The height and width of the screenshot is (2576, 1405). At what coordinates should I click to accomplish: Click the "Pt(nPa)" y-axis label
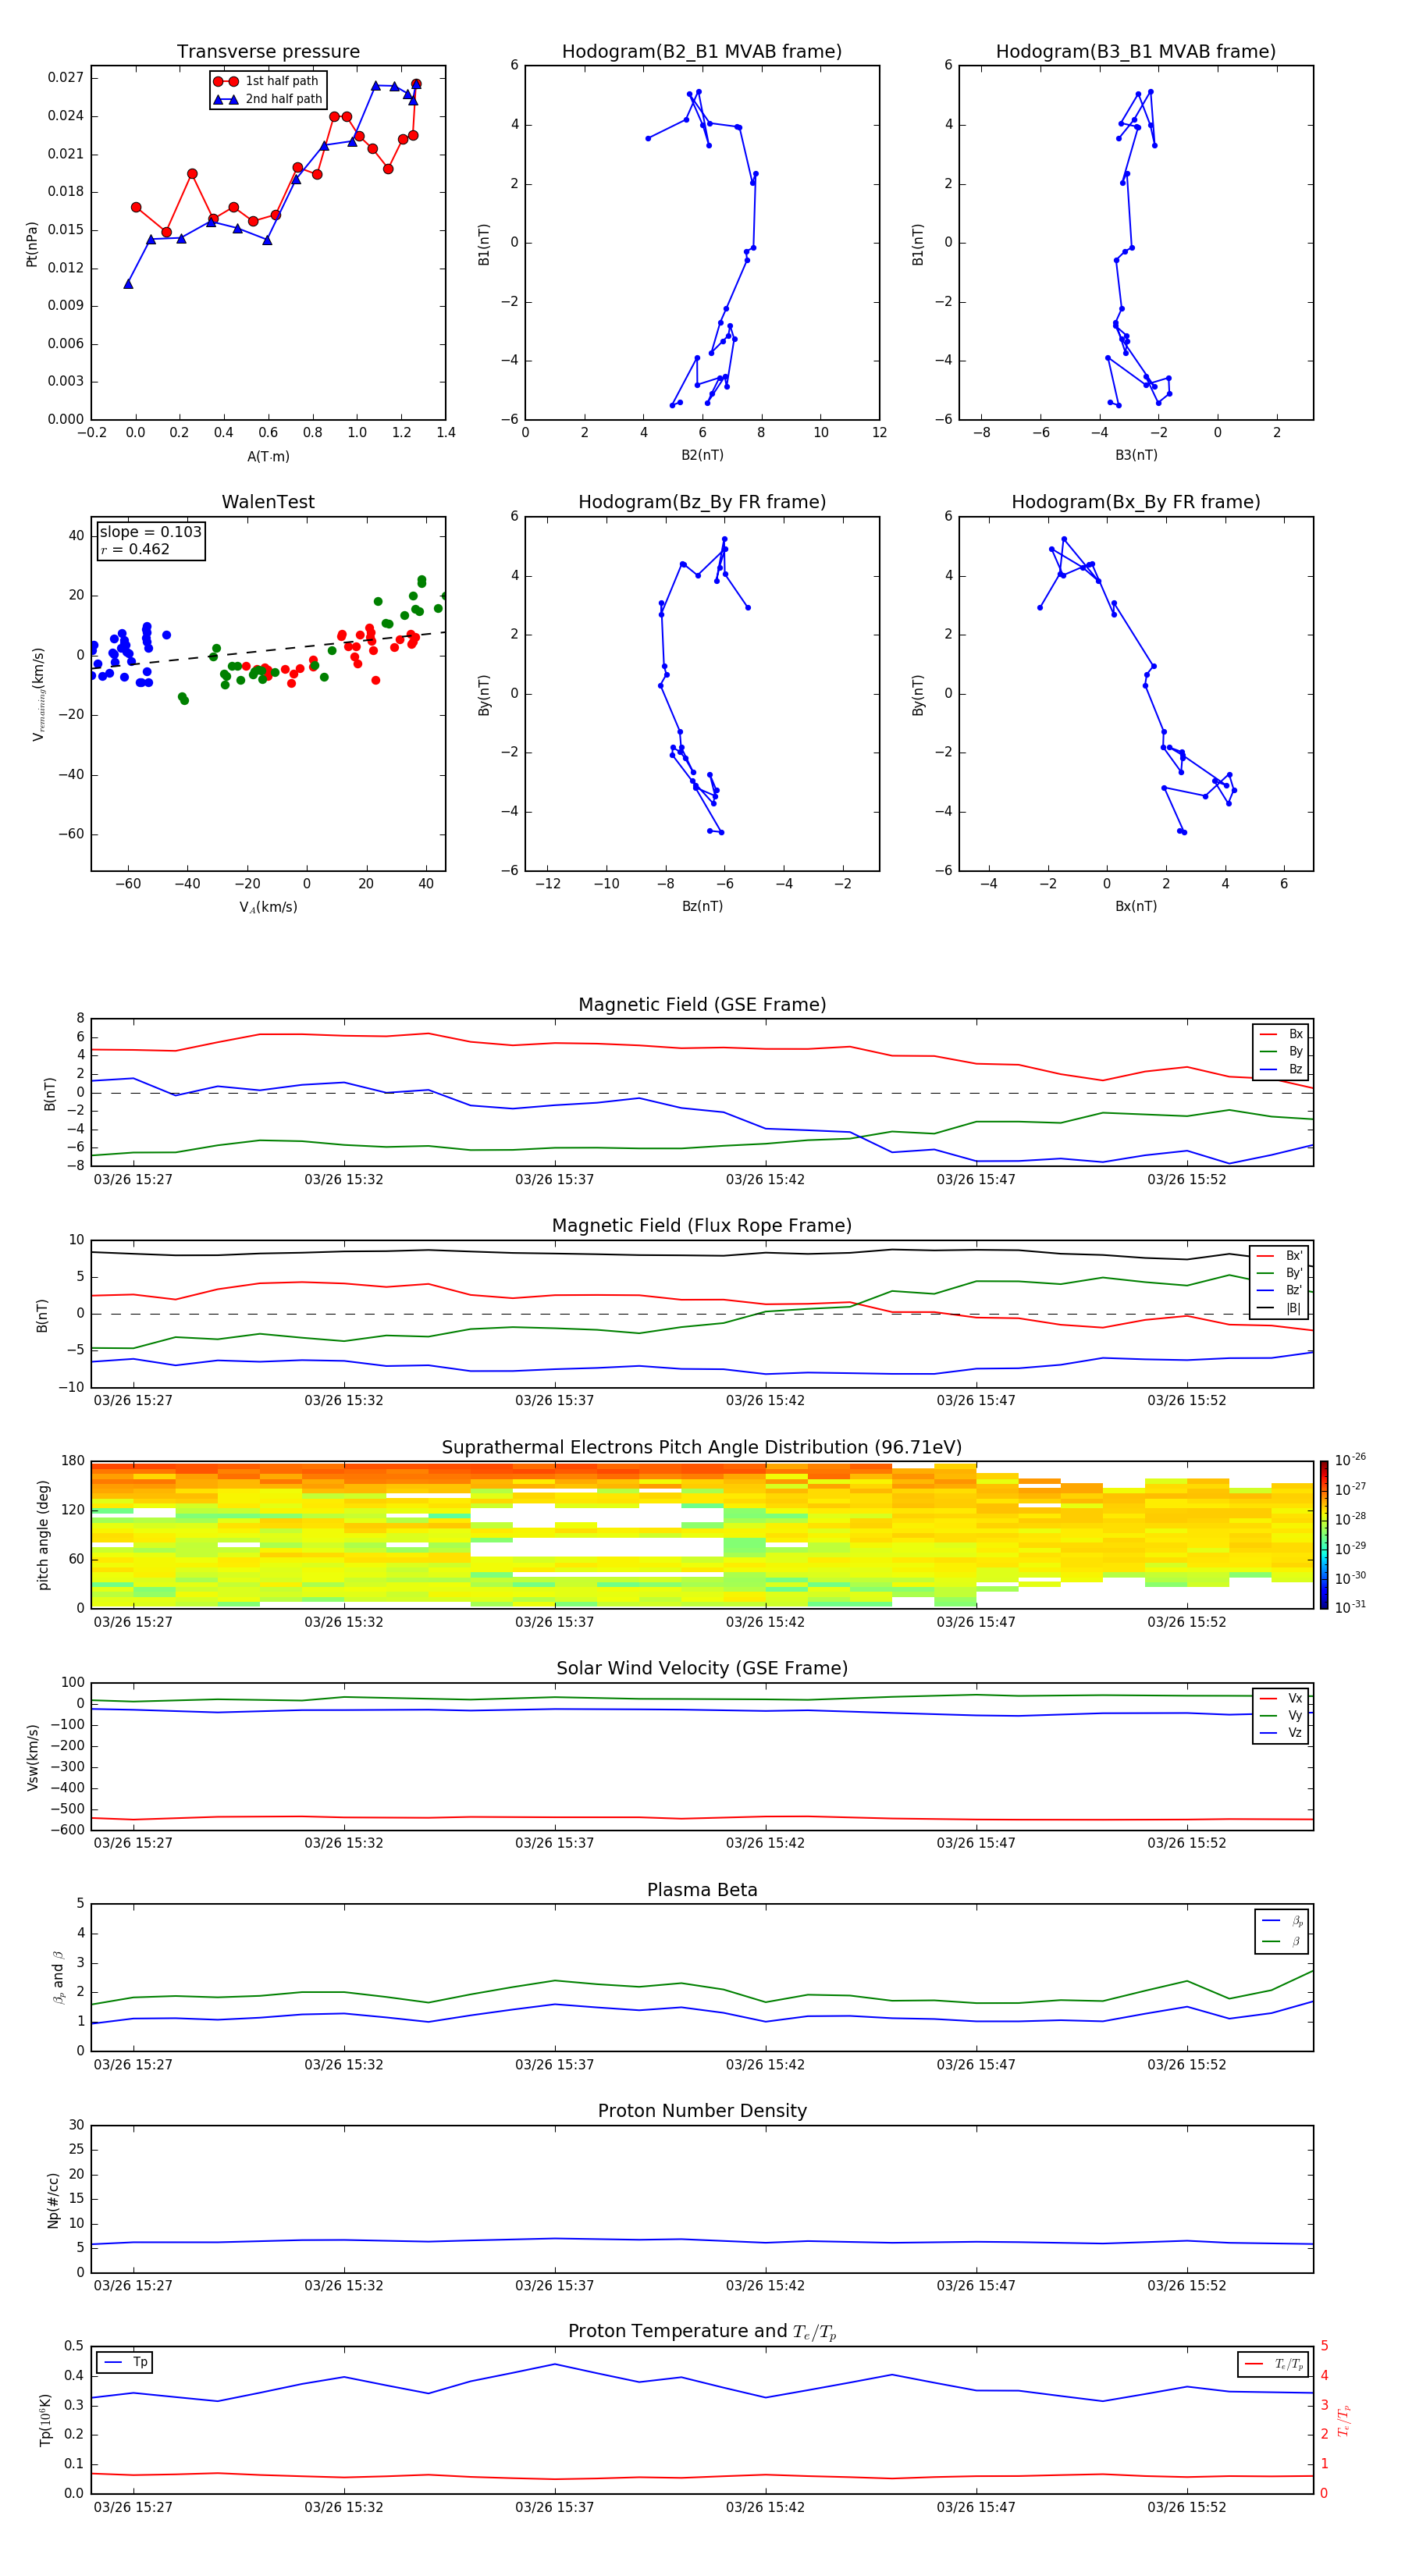[31, 243]
